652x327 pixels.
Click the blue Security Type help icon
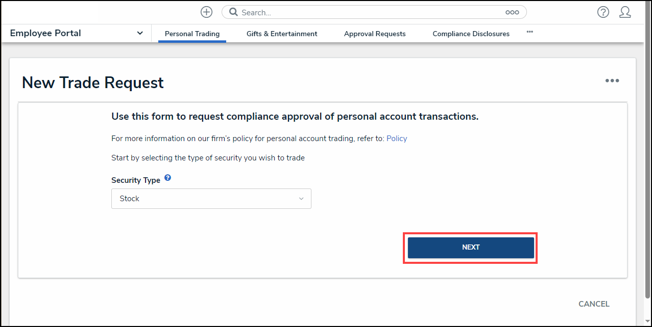(x=167, y=179)
